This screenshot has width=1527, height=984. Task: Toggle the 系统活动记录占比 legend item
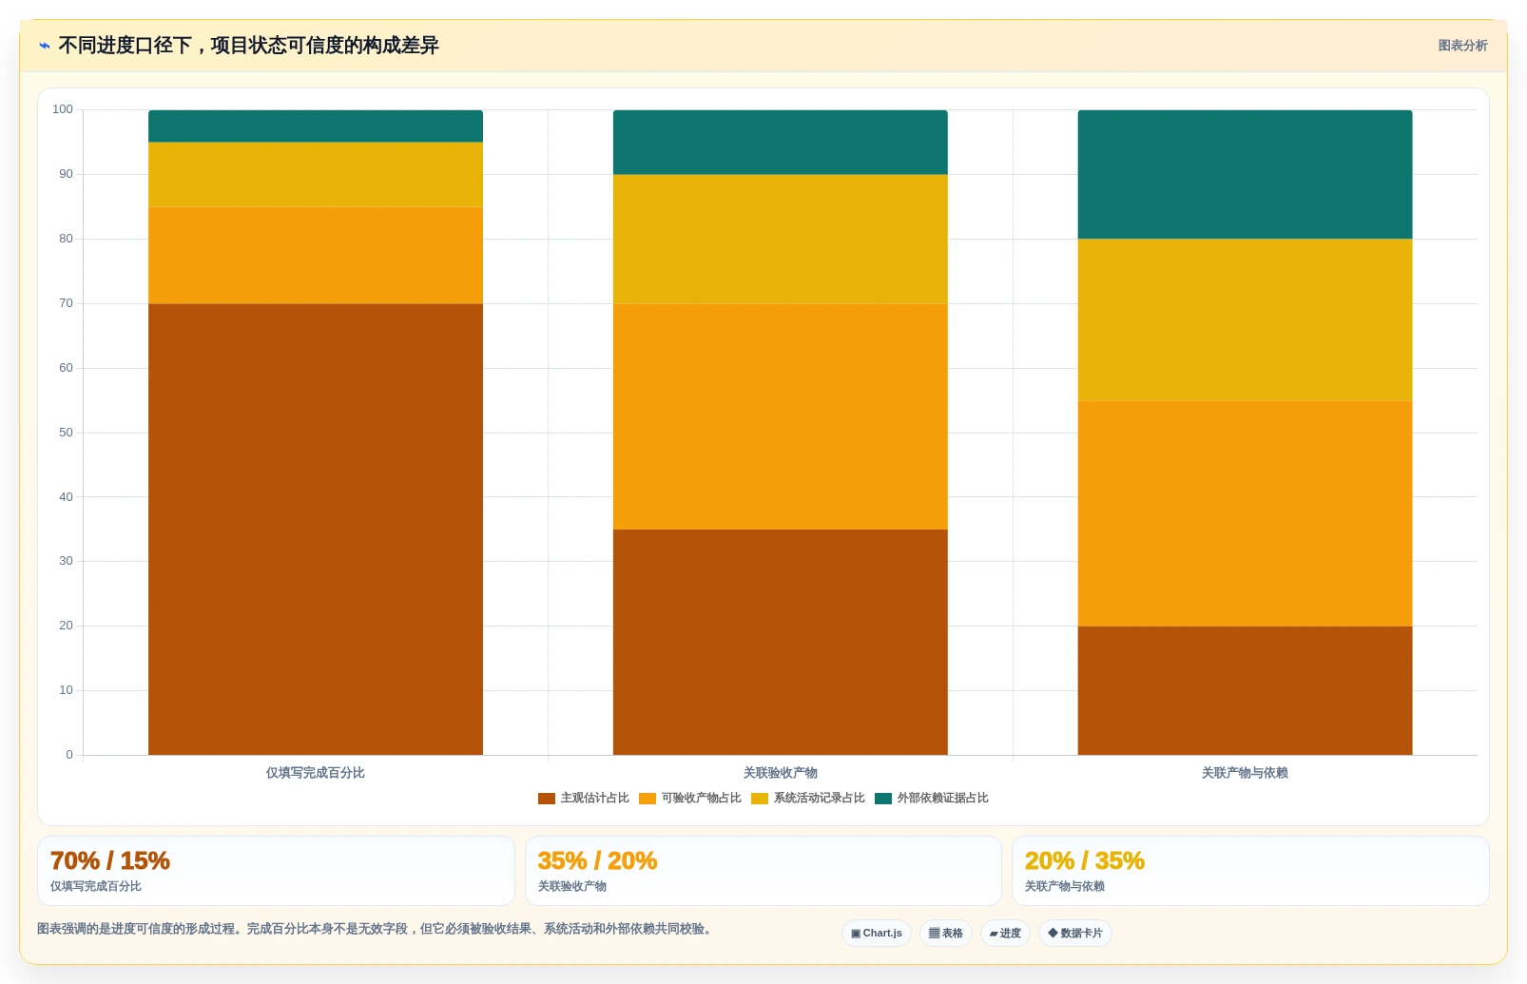point(808,799)
